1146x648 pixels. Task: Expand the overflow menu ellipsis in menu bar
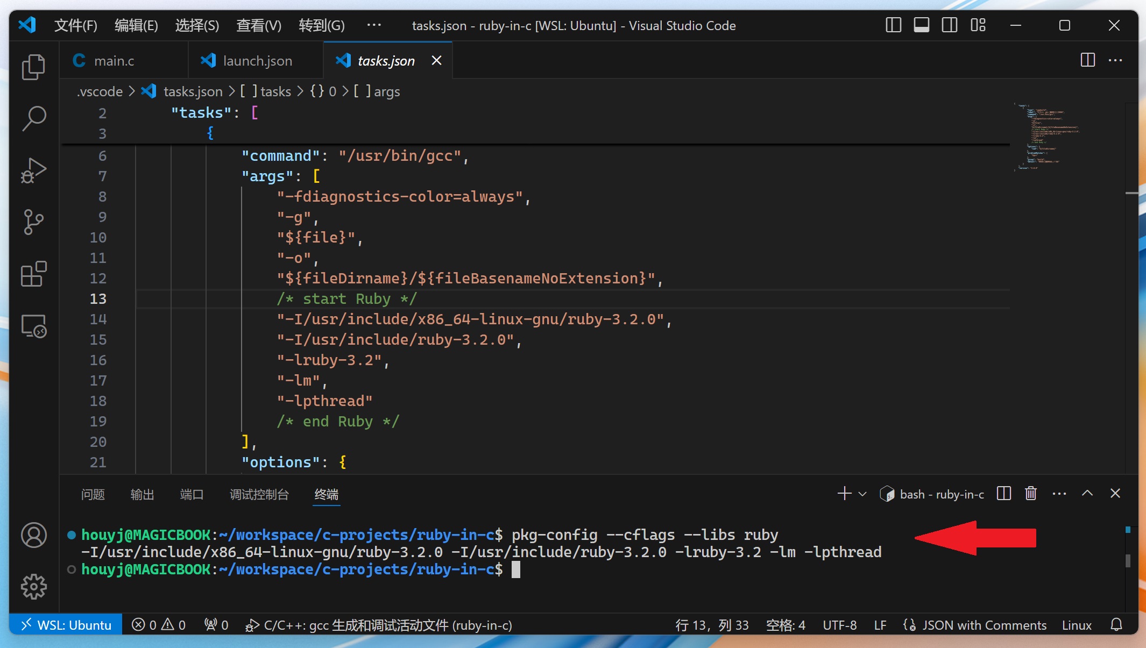[374, 25]
